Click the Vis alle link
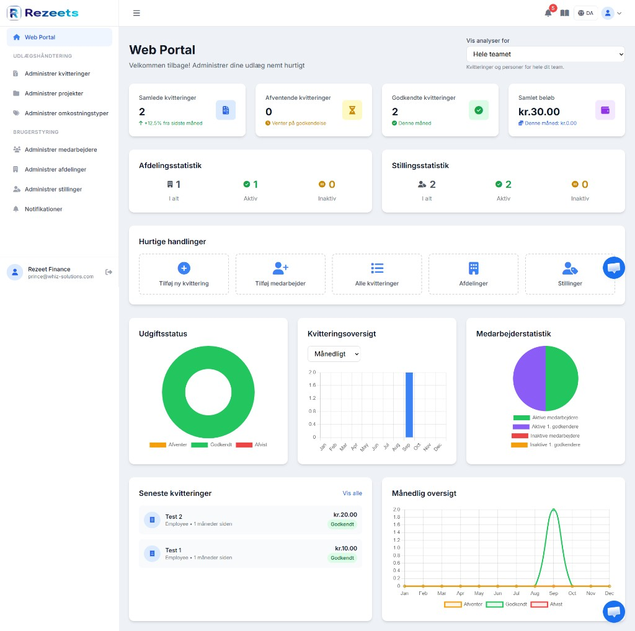 352,493
